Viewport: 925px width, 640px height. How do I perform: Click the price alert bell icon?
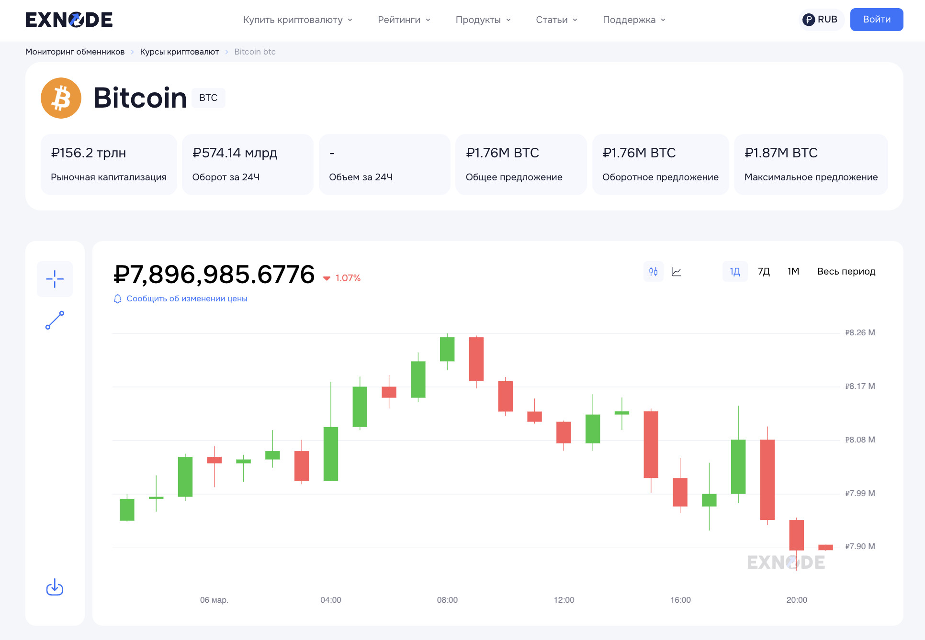point(118,299)
